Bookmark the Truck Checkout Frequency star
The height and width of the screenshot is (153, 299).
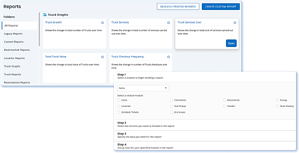click(168, 57)
